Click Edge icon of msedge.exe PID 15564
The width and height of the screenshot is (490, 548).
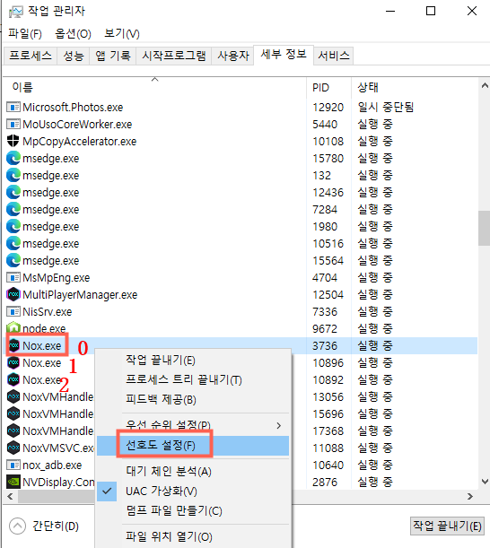point(13,261)
